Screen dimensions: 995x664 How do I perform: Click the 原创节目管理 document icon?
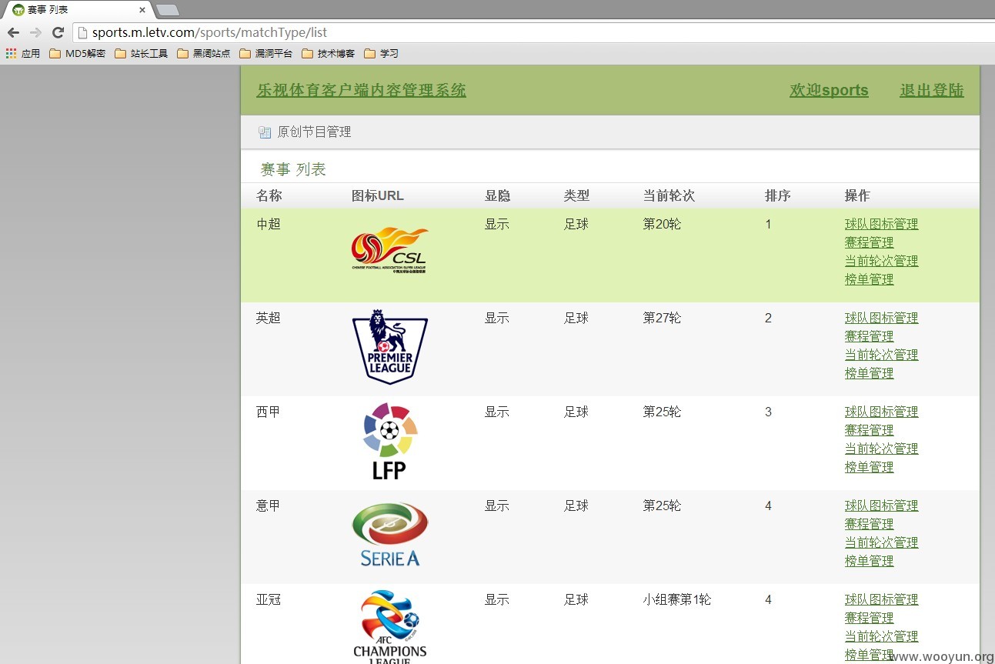coord(265,132)
